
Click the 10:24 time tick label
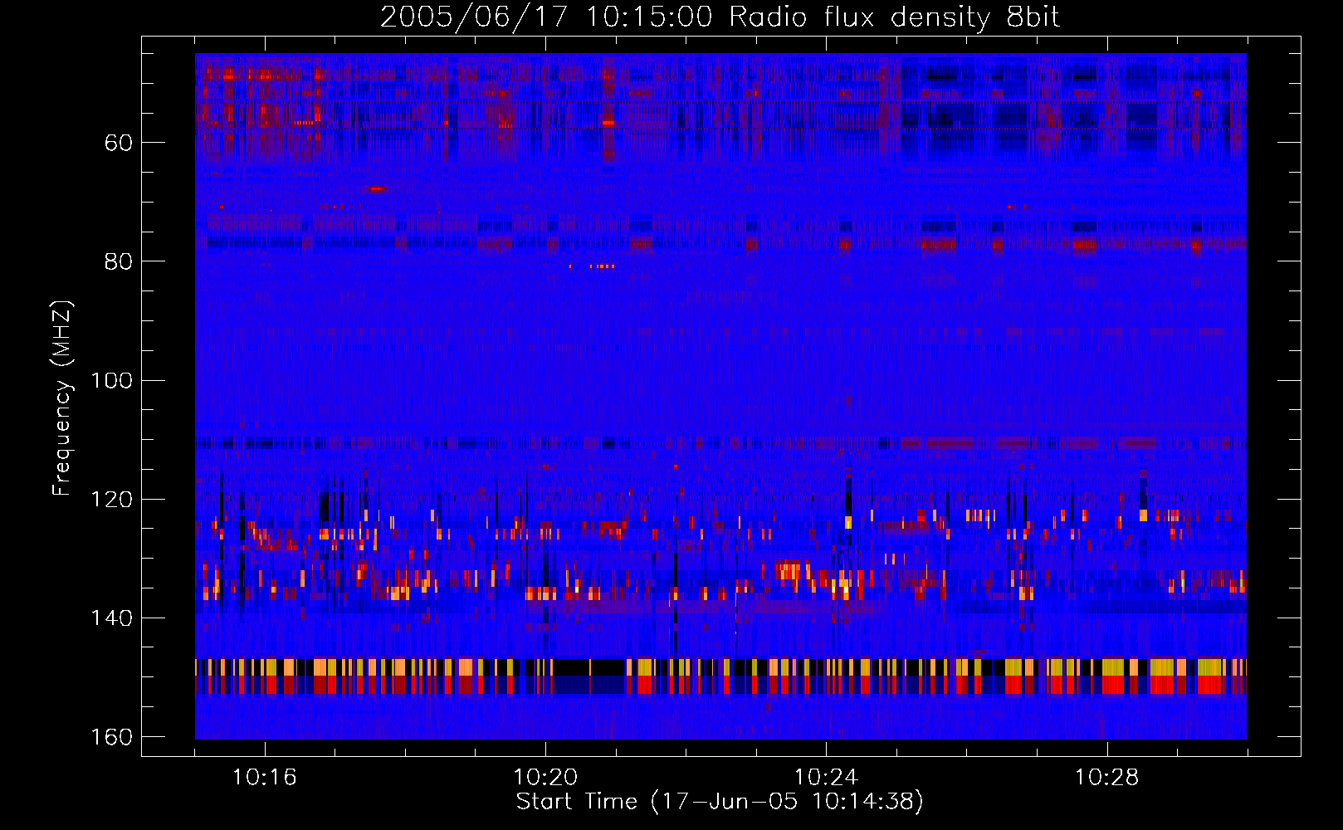826,778
